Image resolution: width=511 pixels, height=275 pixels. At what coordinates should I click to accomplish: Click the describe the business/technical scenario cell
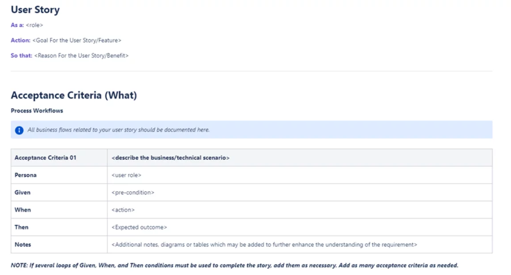coord(171,158)
